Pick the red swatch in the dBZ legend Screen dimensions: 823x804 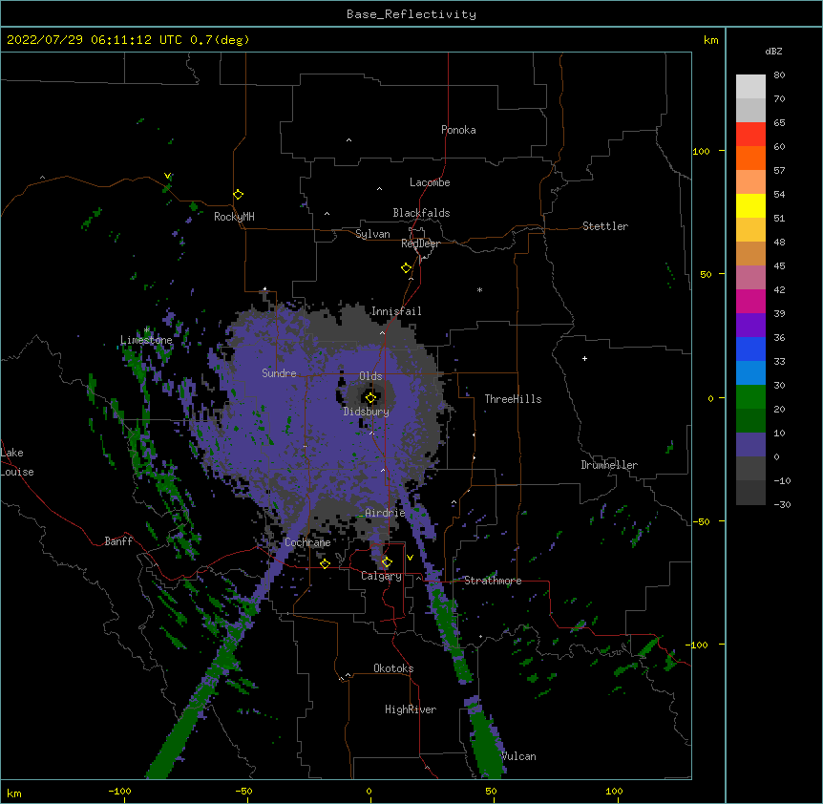[x=750, y=134]
